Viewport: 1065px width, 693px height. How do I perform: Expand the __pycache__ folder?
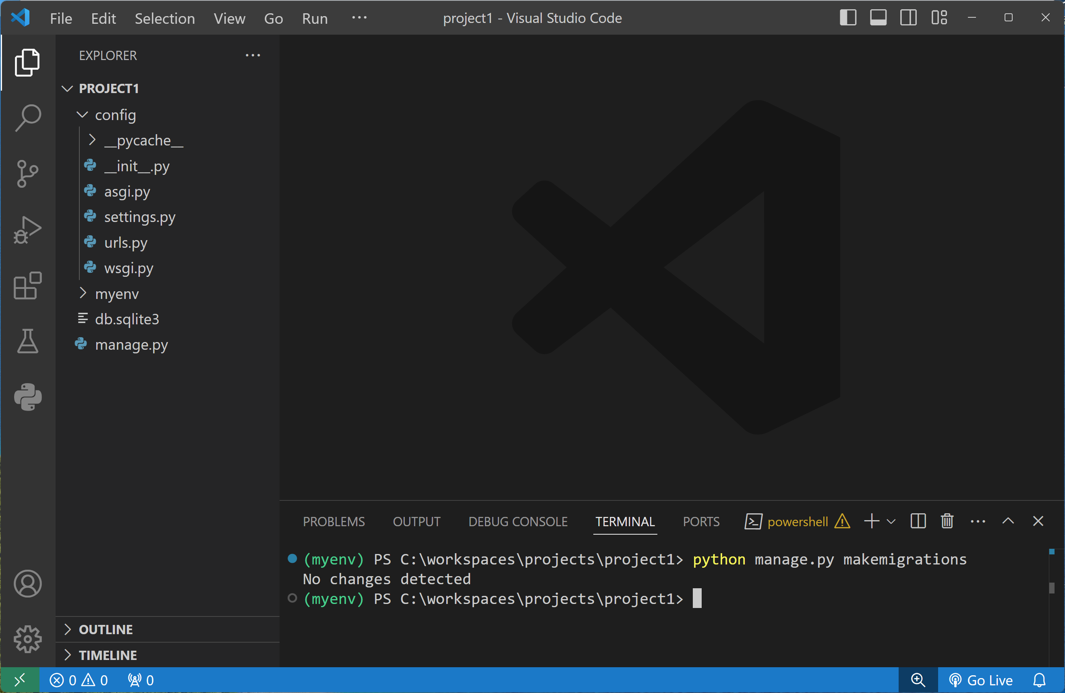pyautogui.click(x=143, y=141)
